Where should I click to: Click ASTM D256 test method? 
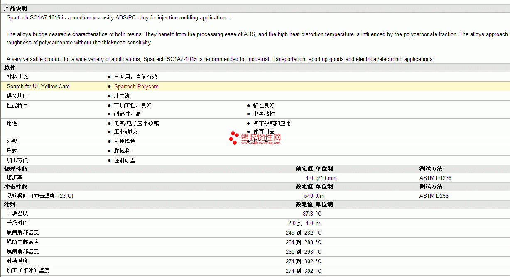point(434,196)
